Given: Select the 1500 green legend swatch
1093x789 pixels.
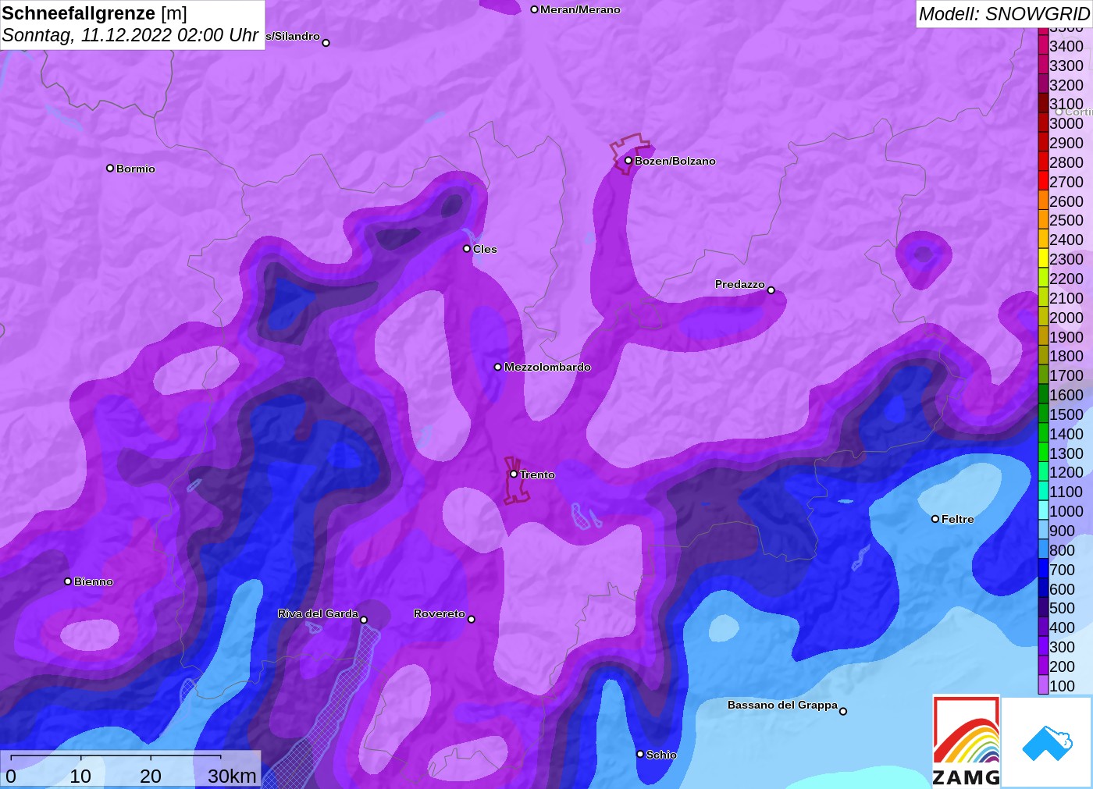Looking at the screenshot, I should (1043, 414).
